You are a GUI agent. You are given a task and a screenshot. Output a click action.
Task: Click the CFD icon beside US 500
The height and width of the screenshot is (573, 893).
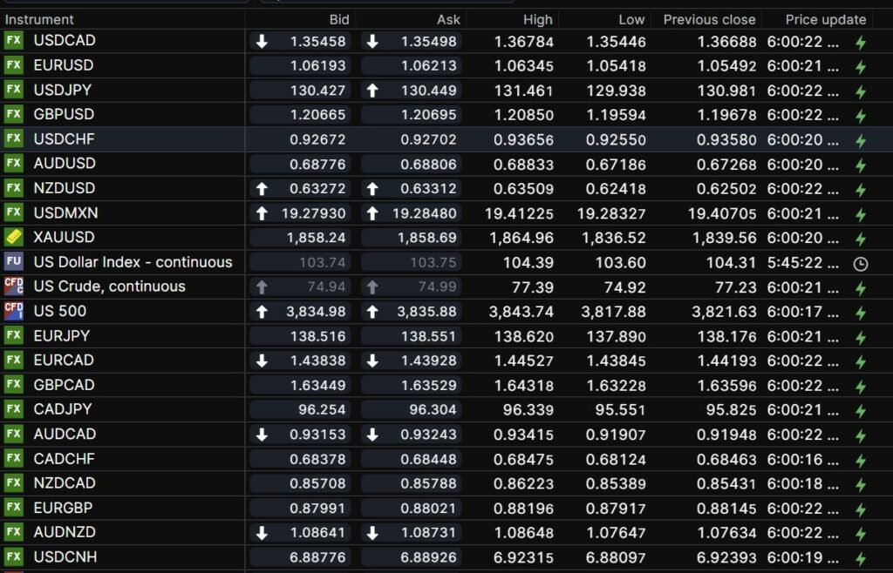[x=13, y=311]
